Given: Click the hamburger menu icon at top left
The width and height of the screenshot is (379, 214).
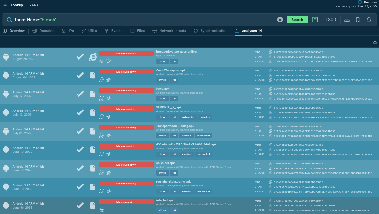Looking at the screenshot, I should point(4,5).
